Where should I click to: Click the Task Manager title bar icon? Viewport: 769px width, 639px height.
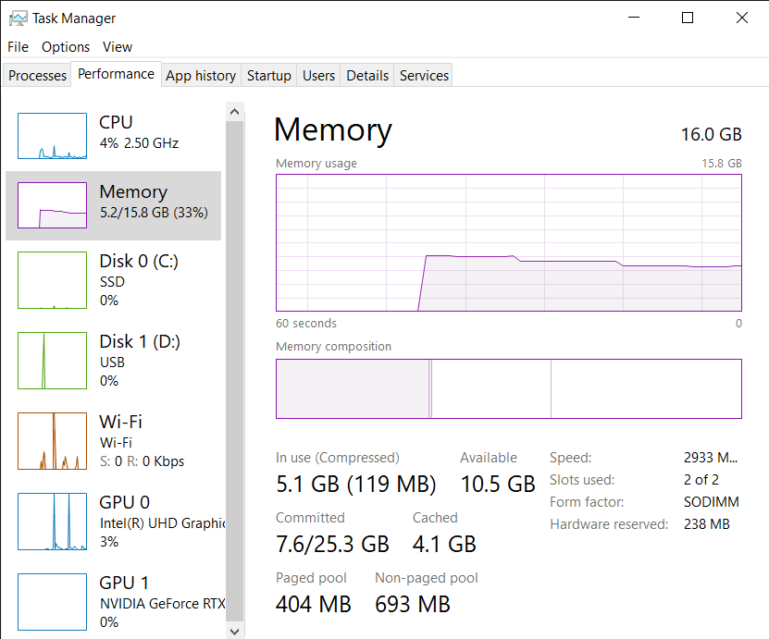(19, 18)
